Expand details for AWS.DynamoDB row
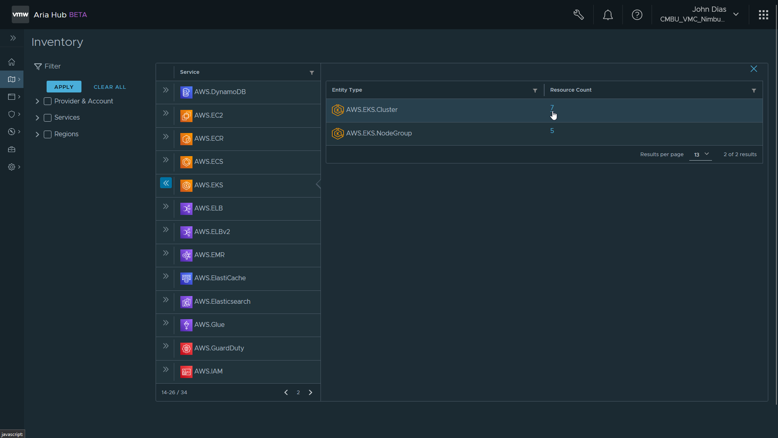 tap(166, 90)
